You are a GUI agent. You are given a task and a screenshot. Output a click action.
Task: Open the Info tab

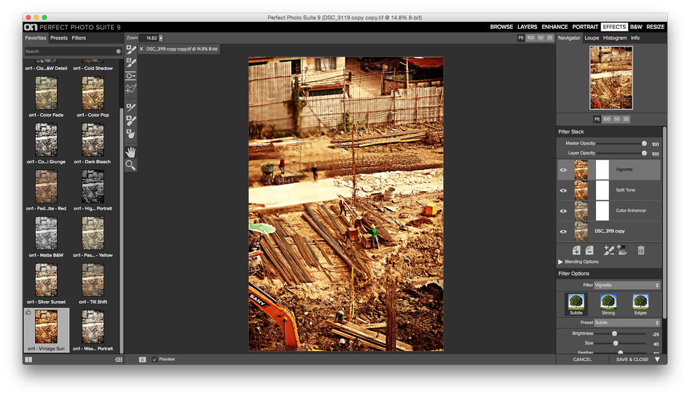(x=635, y=38)
